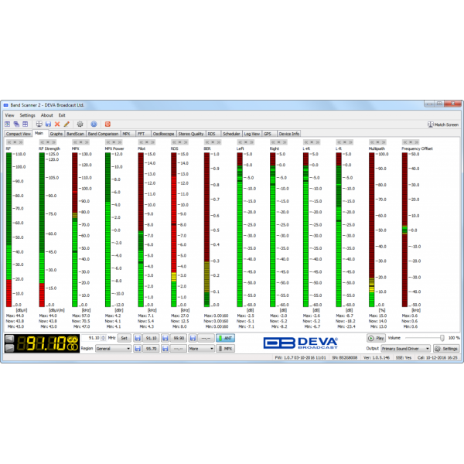Open the Output Primary Sound Driver dropdown

pyautogui.click(x=405, y=349)
